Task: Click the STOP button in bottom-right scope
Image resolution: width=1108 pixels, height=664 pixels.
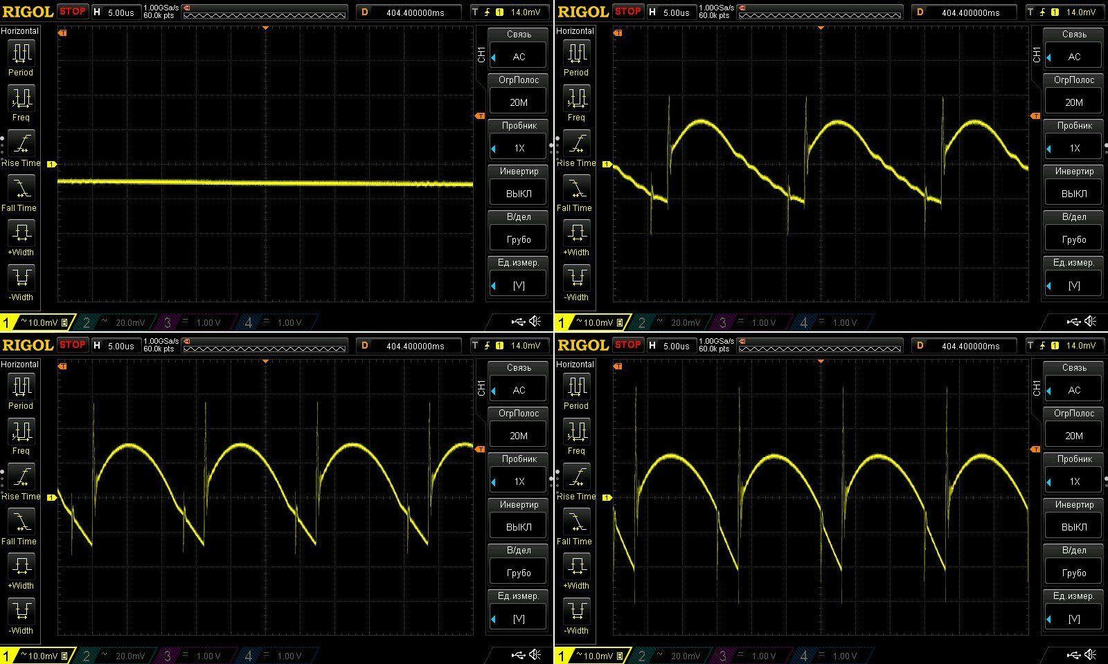Action: tap(627, 344)
